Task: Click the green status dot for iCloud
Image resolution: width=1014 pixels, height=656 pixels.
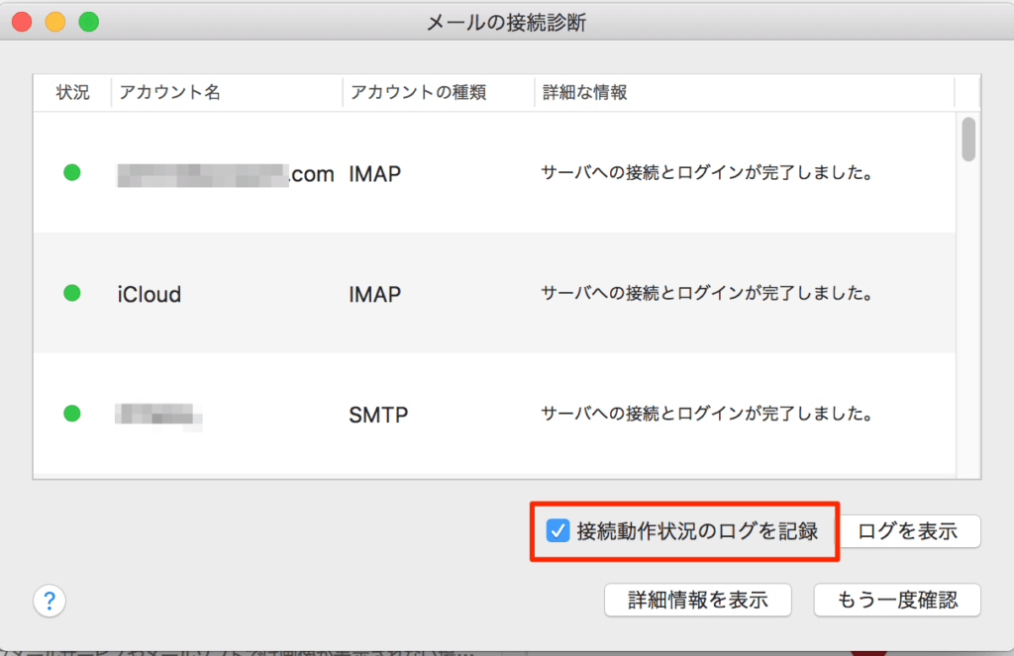Action: [x=71, y=294]
